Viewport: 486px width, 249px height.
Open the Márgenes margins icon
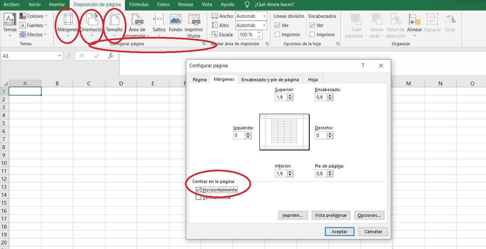[68, 20]
